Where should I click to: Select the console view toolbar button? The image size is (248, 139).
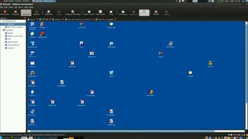(144, 13)
